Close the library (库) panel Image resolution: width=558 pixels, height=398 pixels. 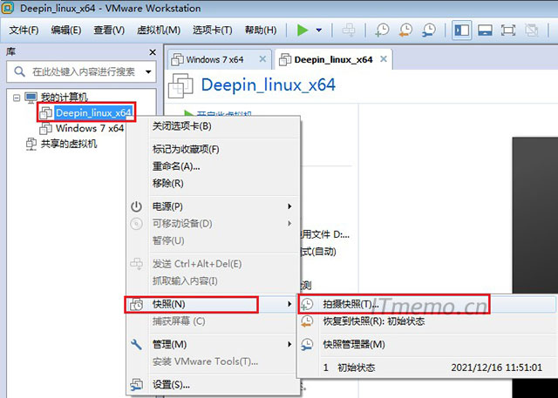153,52
